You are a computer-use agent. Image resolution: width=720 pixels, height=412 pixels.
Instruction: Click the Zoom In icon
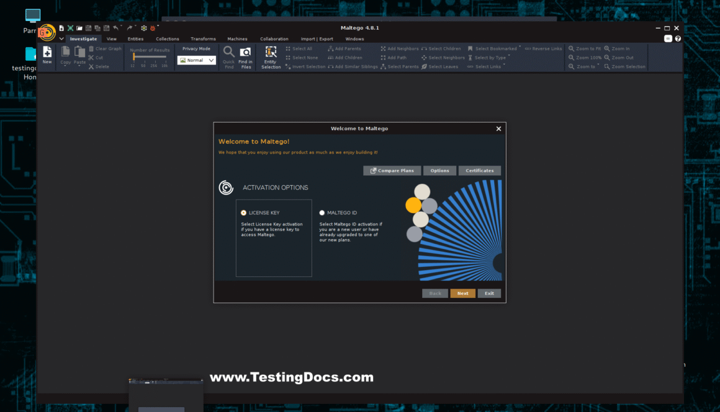[607, 48]
